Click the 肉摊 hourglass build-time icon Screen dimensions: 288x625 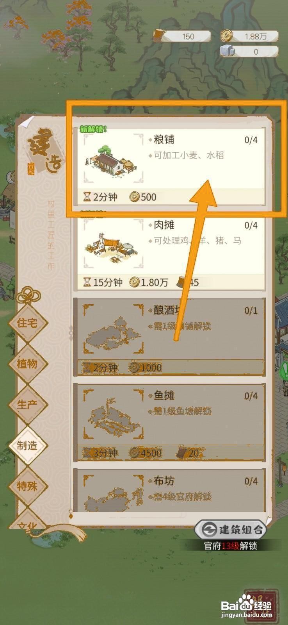(x=87, y=282)
